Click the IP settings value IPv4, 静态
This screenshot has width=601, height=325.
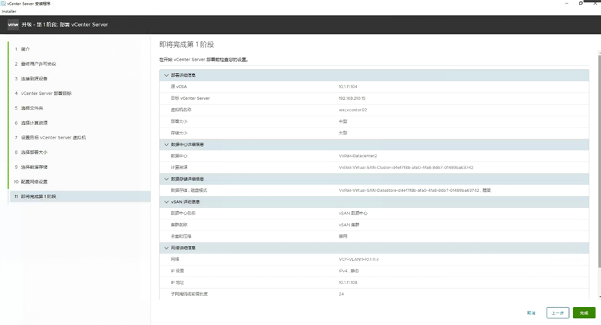348,271
